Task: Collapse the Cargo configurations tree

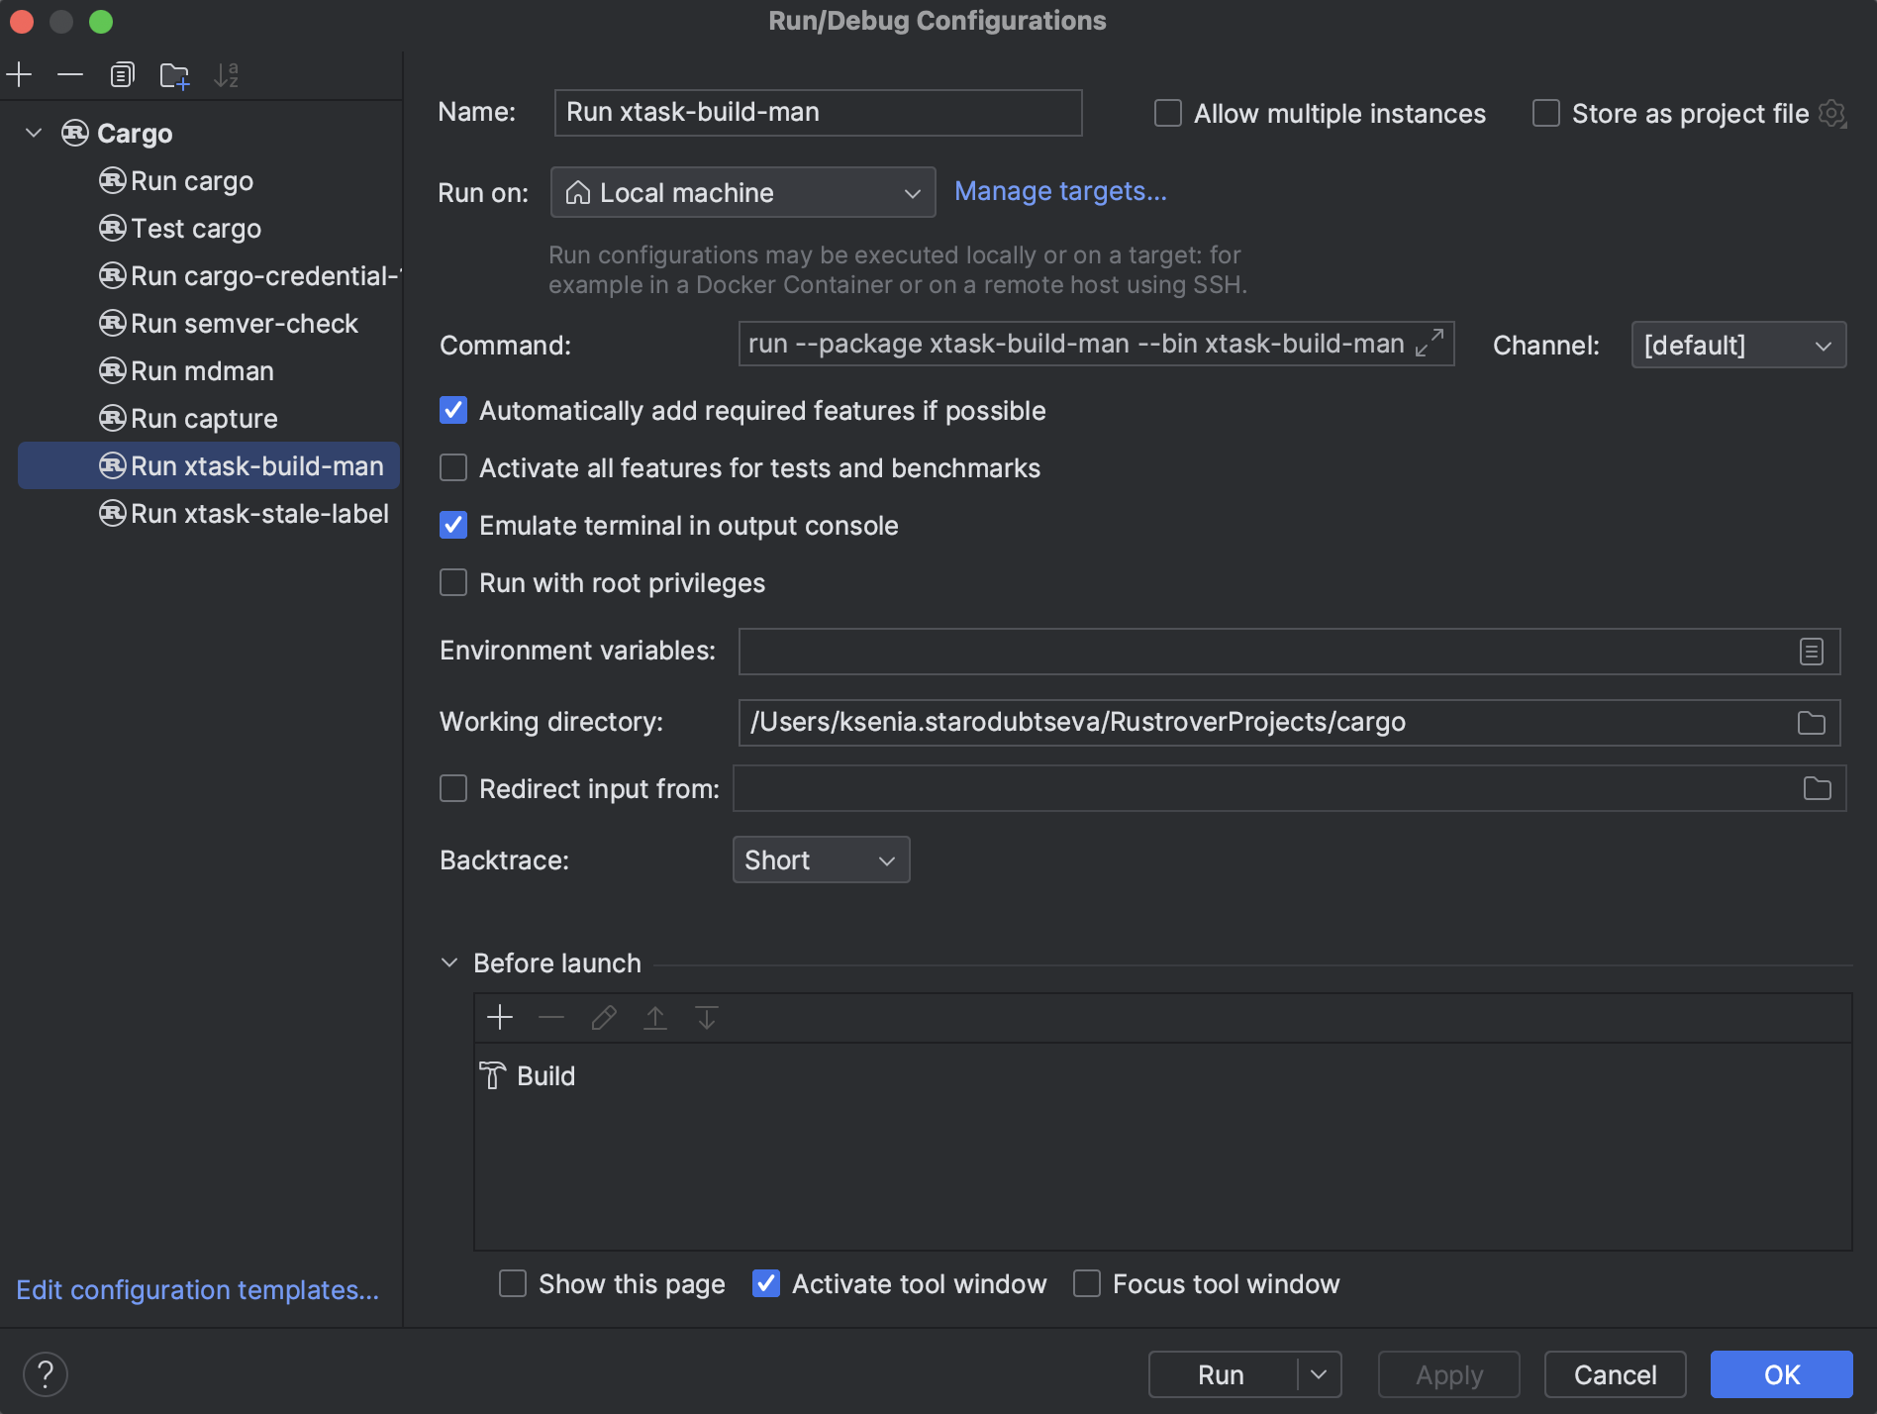Action: pos(33,133)
